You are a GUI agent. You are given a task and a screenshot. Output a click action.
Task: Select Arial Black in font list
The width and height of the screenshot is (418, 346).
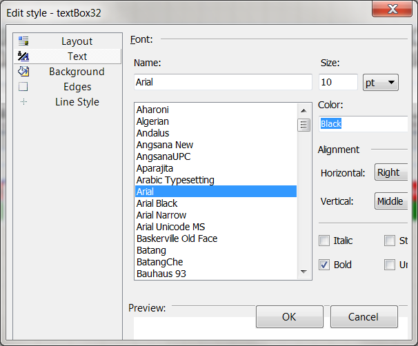(157, 203)
